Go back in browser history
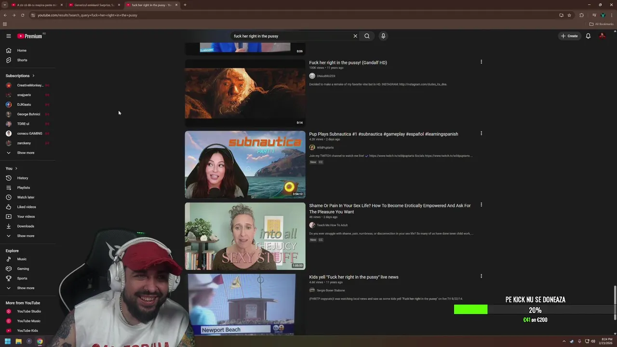The height and width of the screenshot is (347, 617). pyautogui.click(x=5, y=15)
